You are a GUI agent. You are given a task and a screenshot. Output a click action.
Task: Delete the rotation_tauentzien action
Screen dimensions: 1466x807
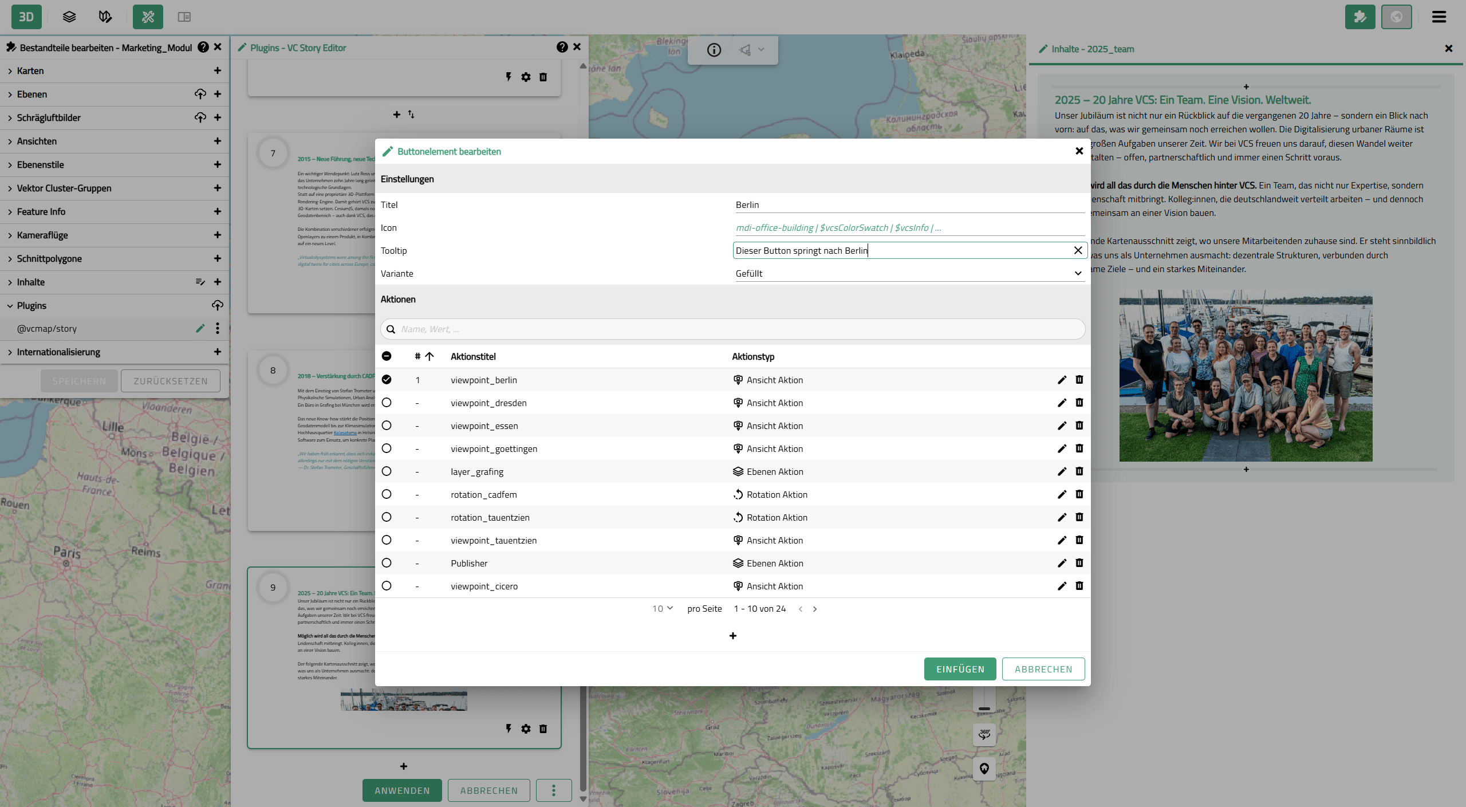tap(1079, 517)
